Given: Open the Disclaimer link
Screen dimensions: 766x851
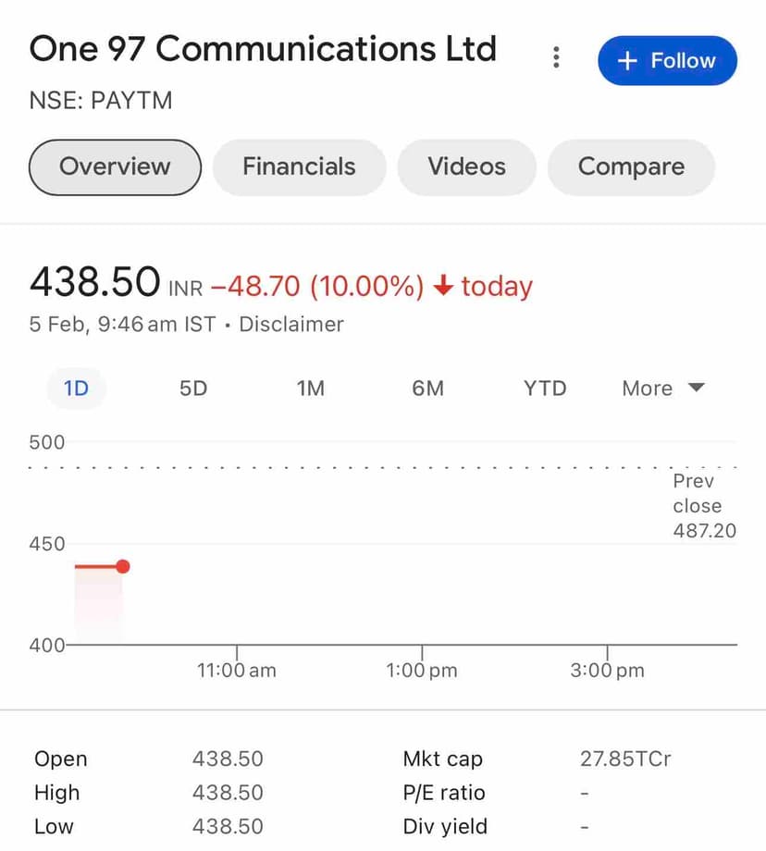Looking at the screenshot, I should pos(291,325).
